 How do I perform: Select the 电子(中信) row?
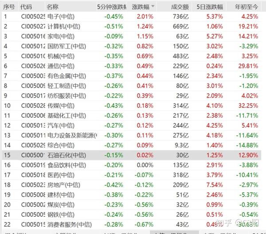(x=132, y=16)
